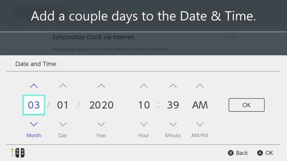Decrease the Hour with down chevron
This screenshot has width=287, height=161.
click(143, 124)
